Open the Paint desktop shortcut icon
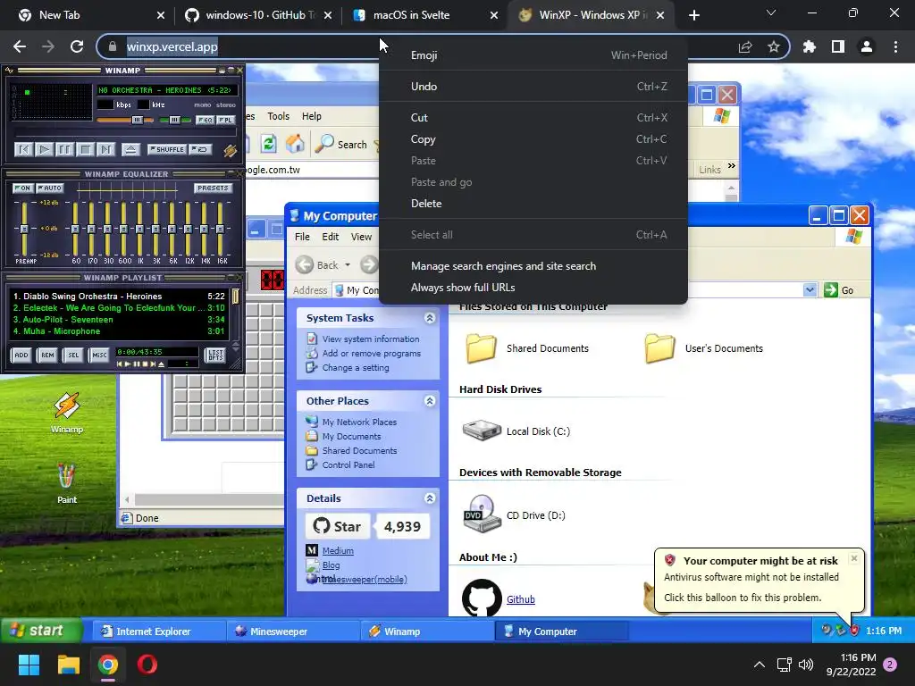 click(66, 483)
